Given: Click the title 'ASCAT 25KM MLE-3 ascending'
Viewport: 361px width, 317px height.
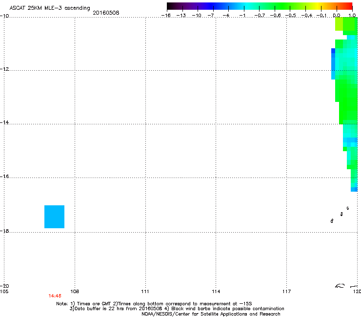Looking at the screenshot, I should (x=50, y=8).
